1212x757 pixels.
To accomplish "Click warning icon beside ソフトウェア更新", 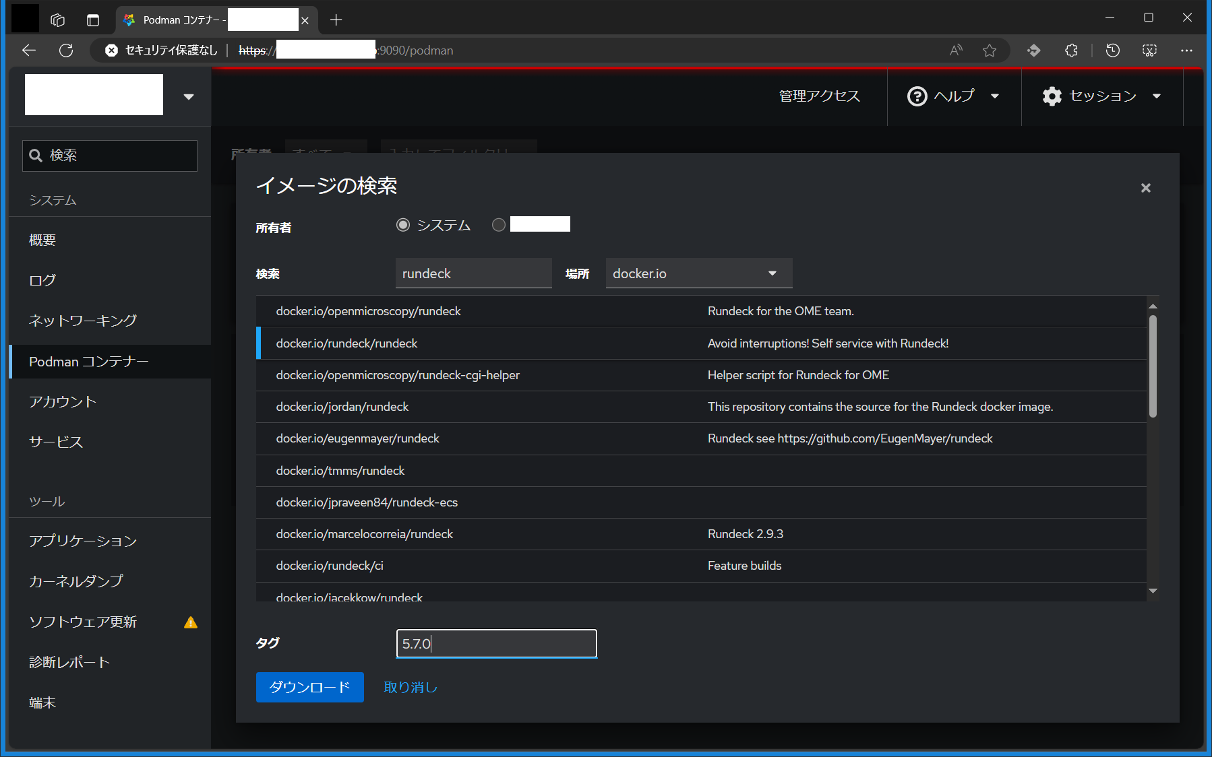I will point(191,622).
